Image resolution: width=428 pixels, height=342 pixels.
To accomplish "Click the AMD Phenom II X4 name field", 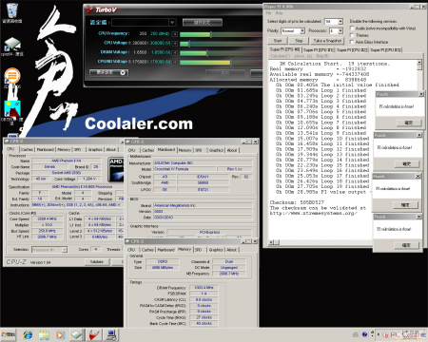I will click(67, 161).
